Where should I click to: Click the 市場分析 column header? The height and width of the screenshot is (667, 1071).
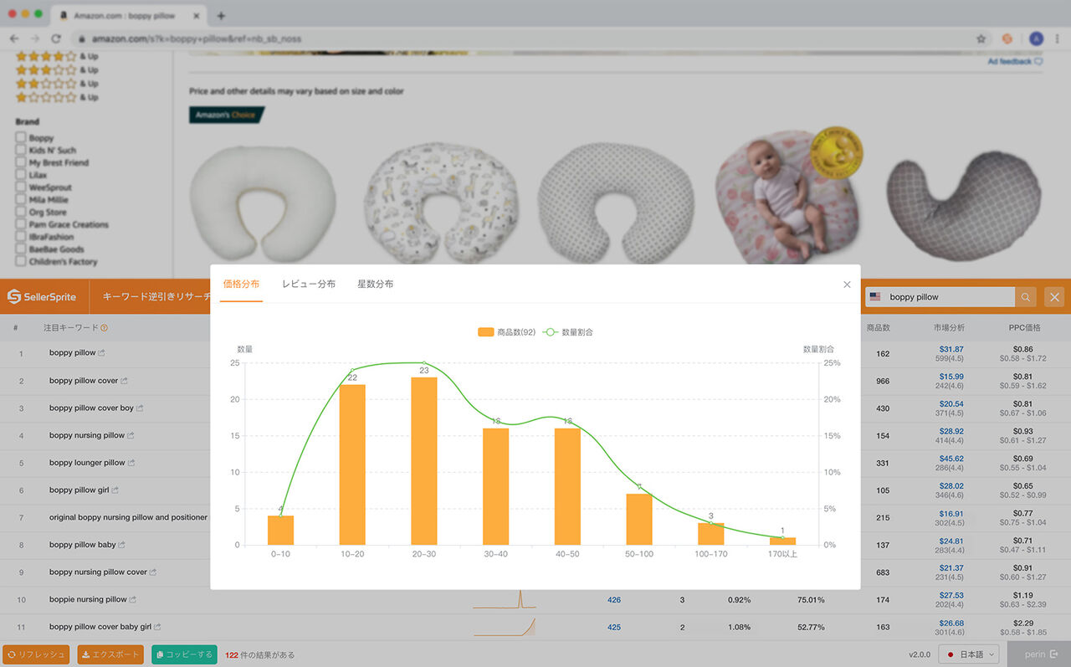point(949,327)
